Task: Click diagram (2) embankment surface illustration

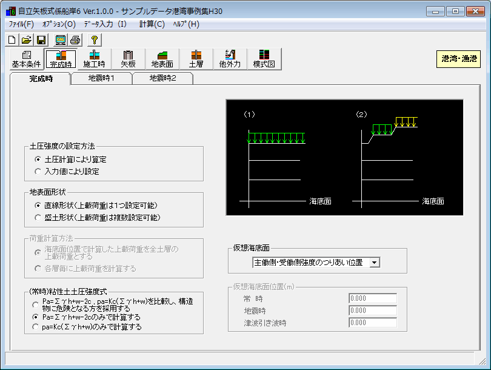Action: click(x=398, y=160)
